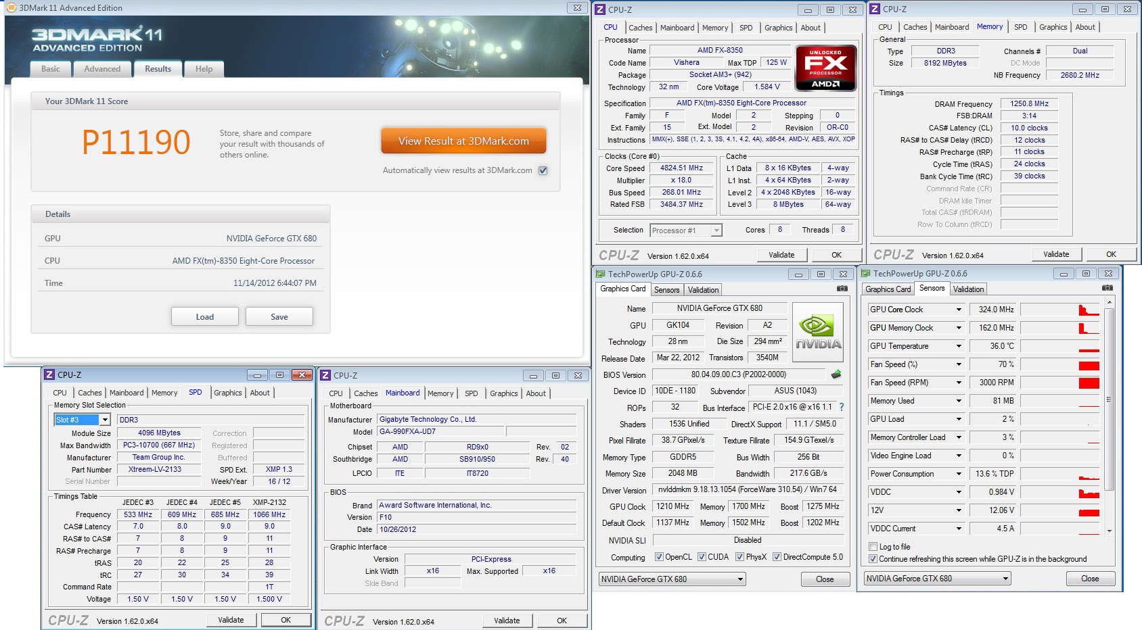1142x630 pixels.
Task: Click the part number Xtreem-LV-2133
Action: point(159,469)
